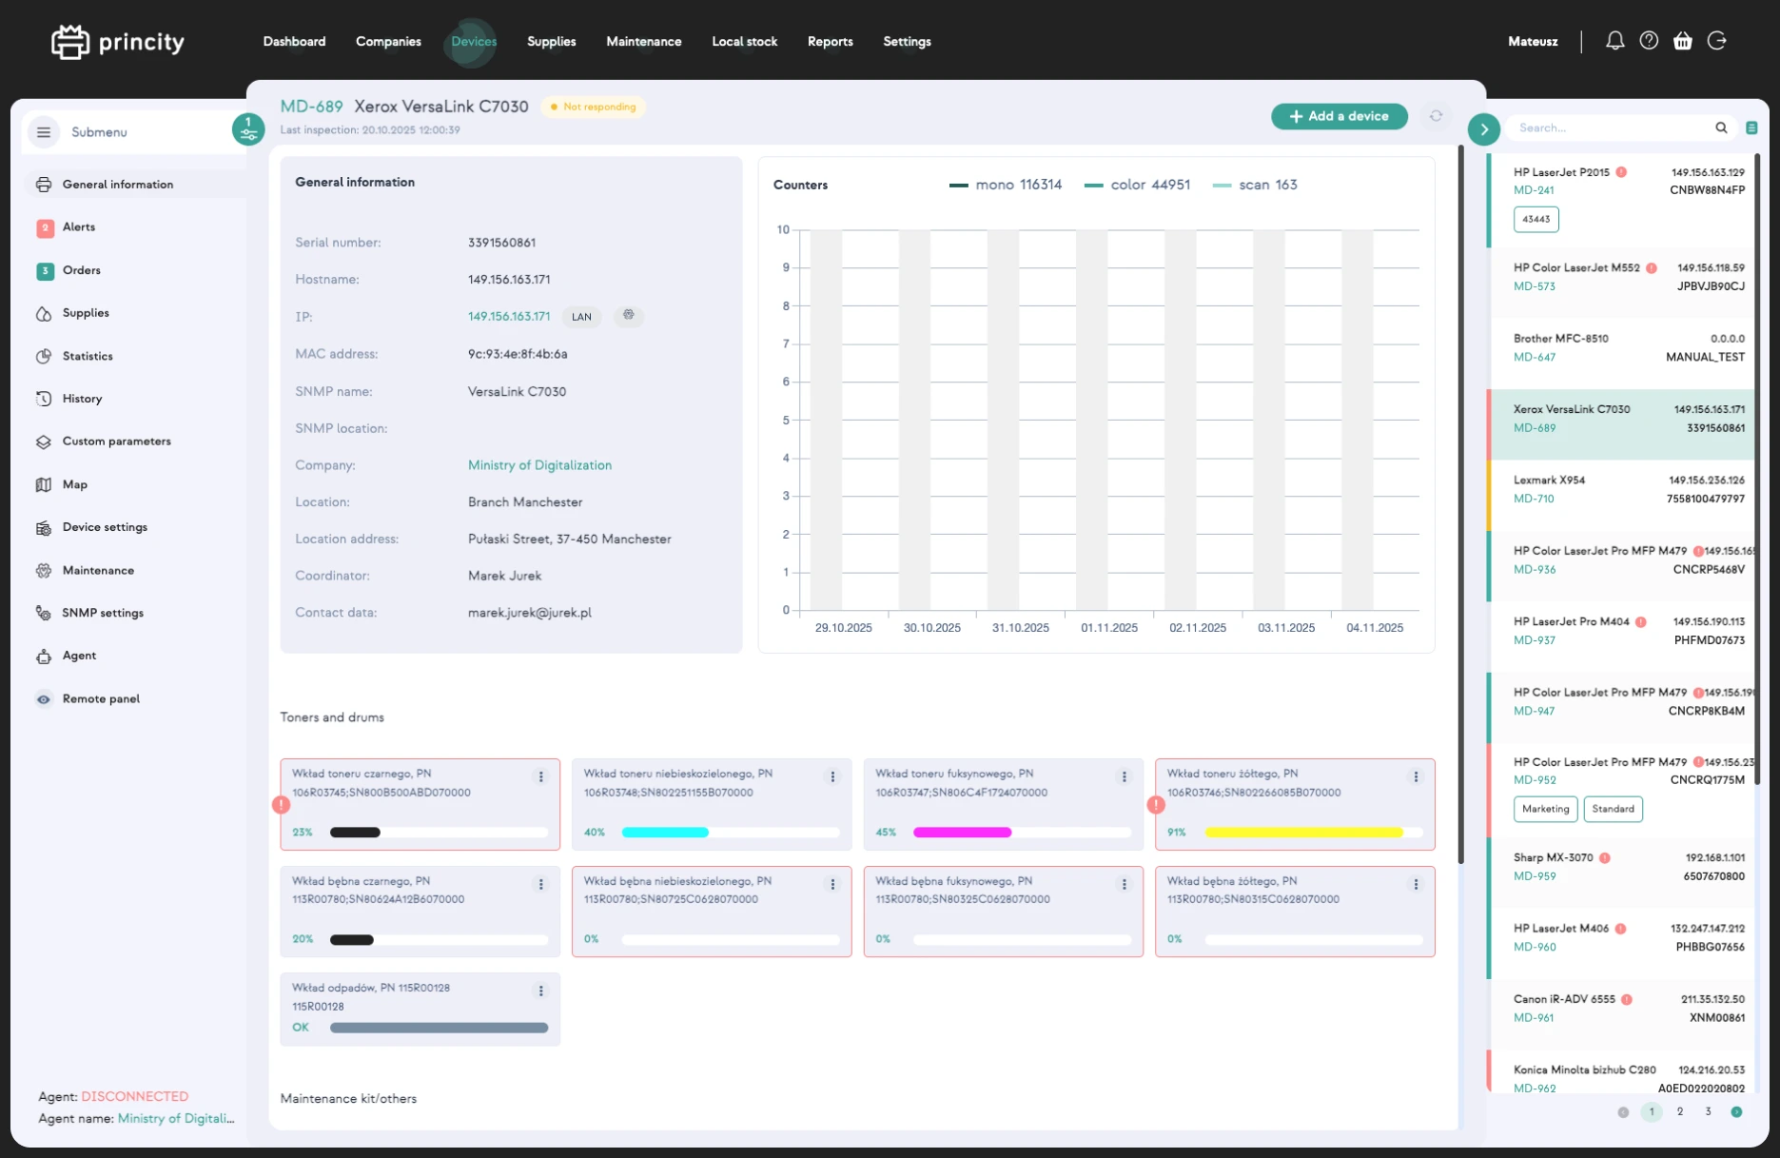Toggle the mono series in Counters legend
The width and height of the screenshot is (1780, 1158).
(x=1006, y=185)
